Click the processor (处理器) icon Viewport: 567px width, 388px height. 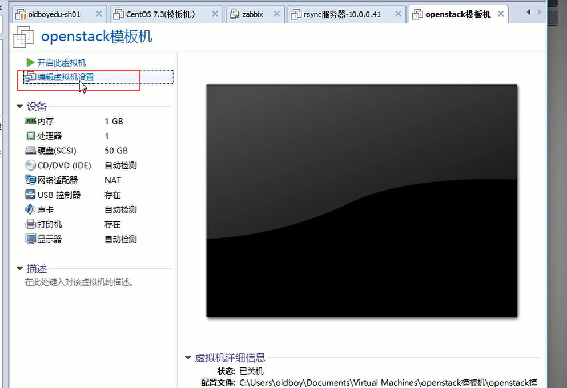[x=31, y=136]
